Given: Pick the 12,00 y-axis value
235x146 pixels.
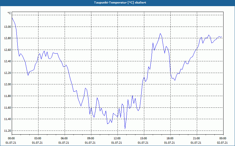Looking at the screenshot, I should 8,84.
